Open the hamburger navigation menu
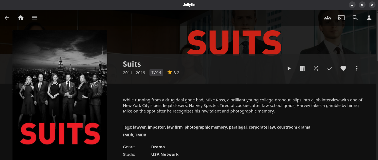Image resolution: width=378 pixels, height=160 pixels. [x=34, y=18]
